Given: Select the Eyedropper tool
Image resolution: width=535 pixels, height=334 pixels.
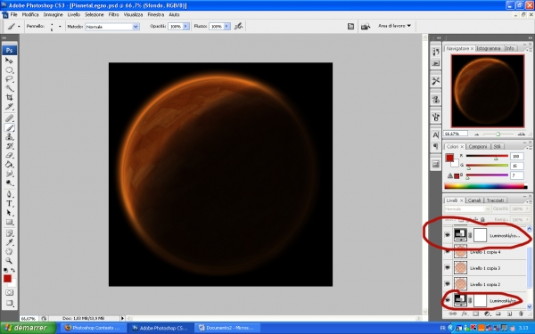Looking at the screenshot, I should tap(9, 242).
